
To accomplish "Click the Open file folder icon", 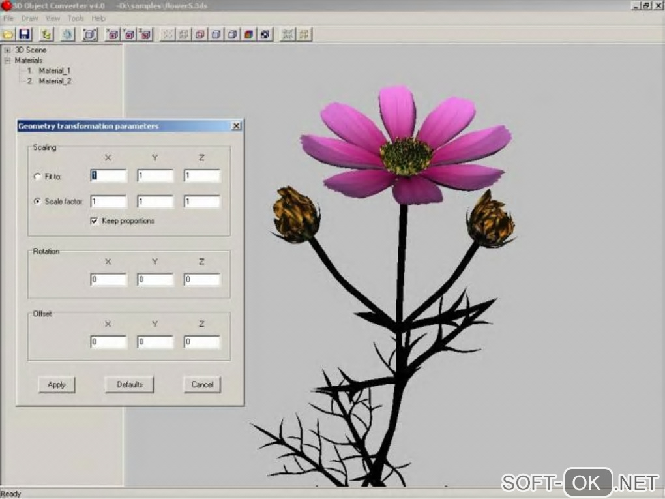I will [8, 35].
